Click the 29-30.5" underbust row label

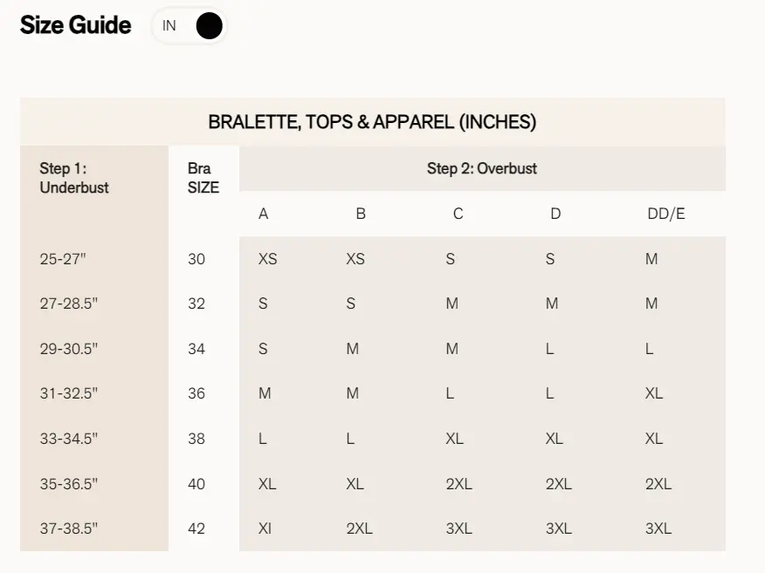(69, 349)
